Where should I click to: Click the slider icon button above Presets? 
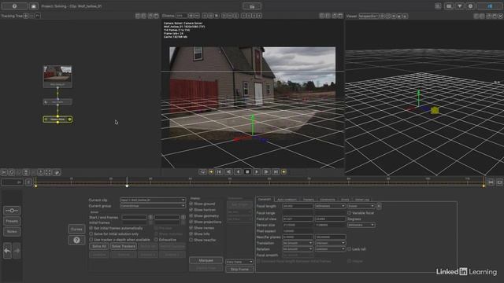click(12, 211)
